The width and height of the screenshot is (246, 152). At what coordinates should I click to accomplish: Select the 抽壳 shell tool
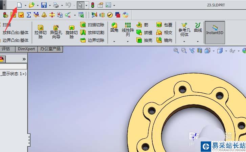(x=144, y=40)
